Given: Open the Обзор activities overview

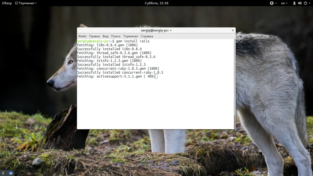Looking at the screenshot, I should coord(7,3).
